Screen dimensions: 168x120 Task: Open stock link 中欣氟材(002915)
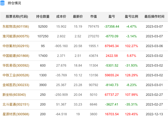click(16, 46)
